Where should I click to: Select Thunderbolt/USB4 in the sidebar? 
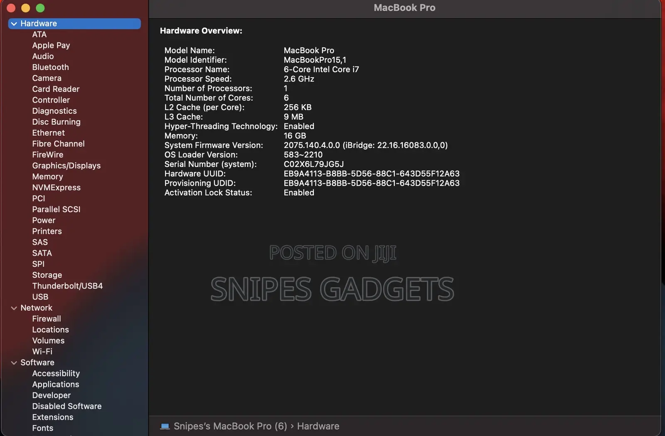(x=68, y=286)
